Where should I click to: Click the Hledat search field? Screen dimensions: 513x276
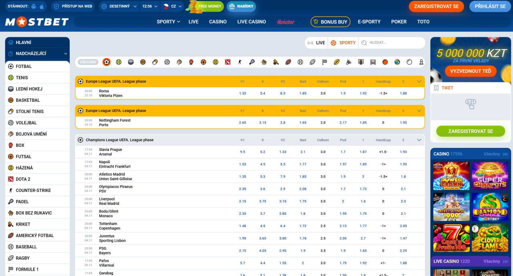coord(392,43)
